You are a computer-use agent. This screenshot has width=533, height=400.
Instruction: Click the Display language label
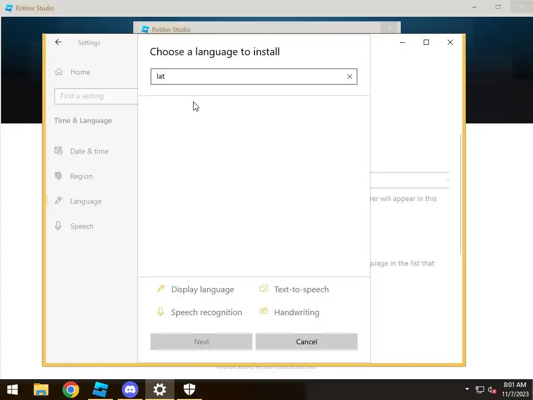click(202, 290)
